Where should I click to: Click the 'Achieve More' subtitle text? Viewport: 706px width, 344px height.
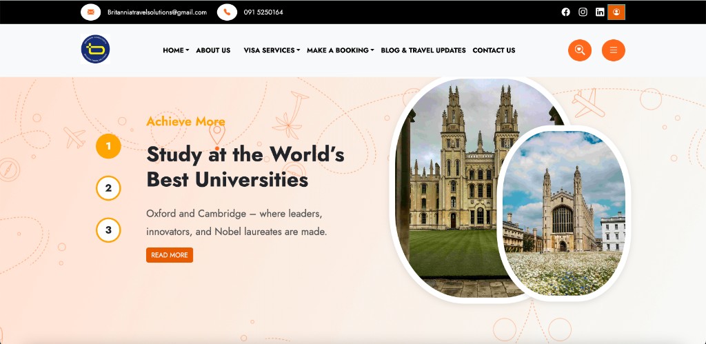[185, 121]
